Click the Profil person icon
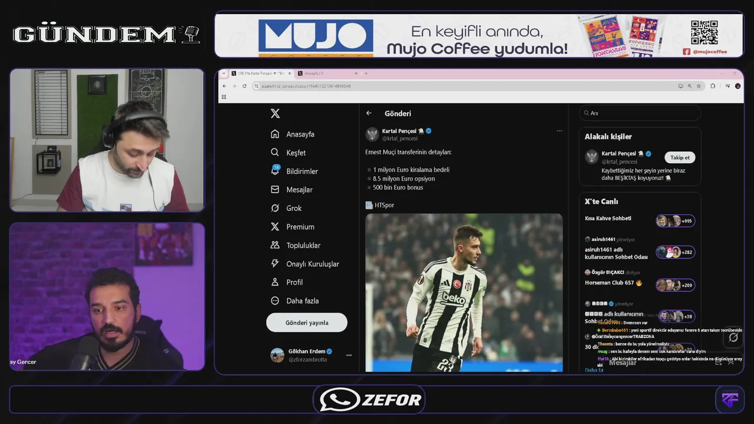The width and height of the screenshot is (754, 424). [275, 282]
